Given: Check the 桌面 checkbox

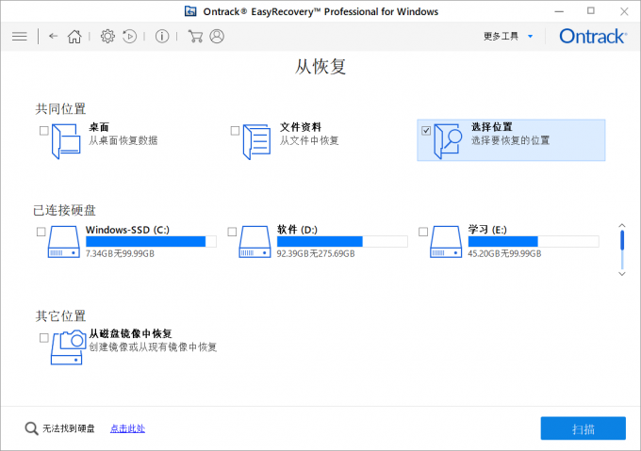Looking at the screenshot, I should click(44, 131).
